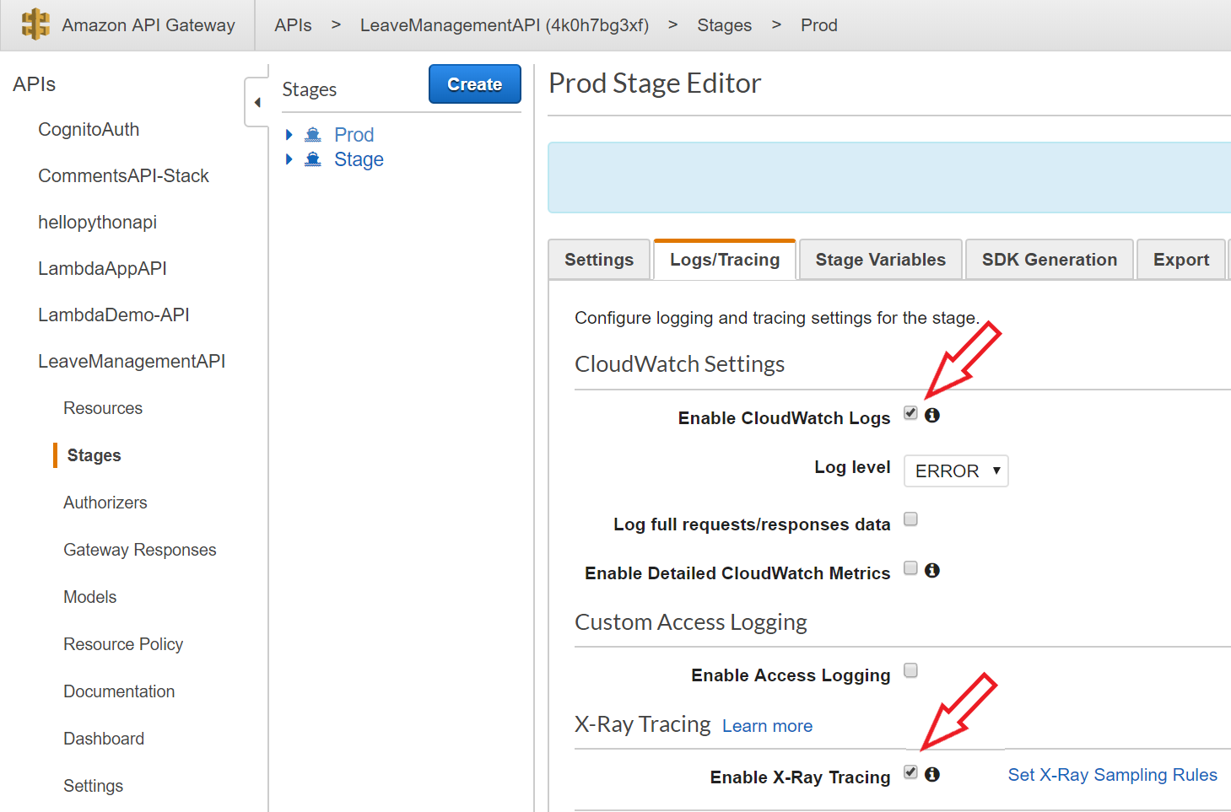1231x812 pixels.
Task: Open the Stage Variables tab
Action: coord(881,260)
